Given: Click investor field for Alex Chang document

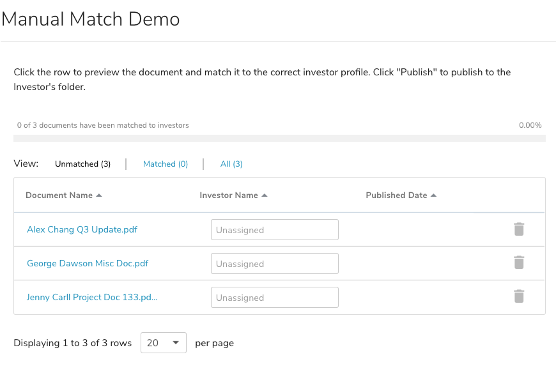Looking at the screenshot, I should pos(274,230).
